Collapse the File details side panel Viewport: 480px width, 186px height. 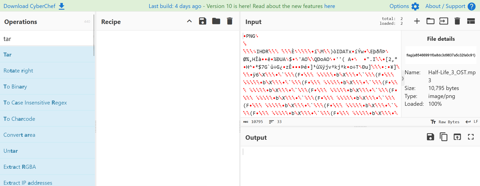[403, 78]
